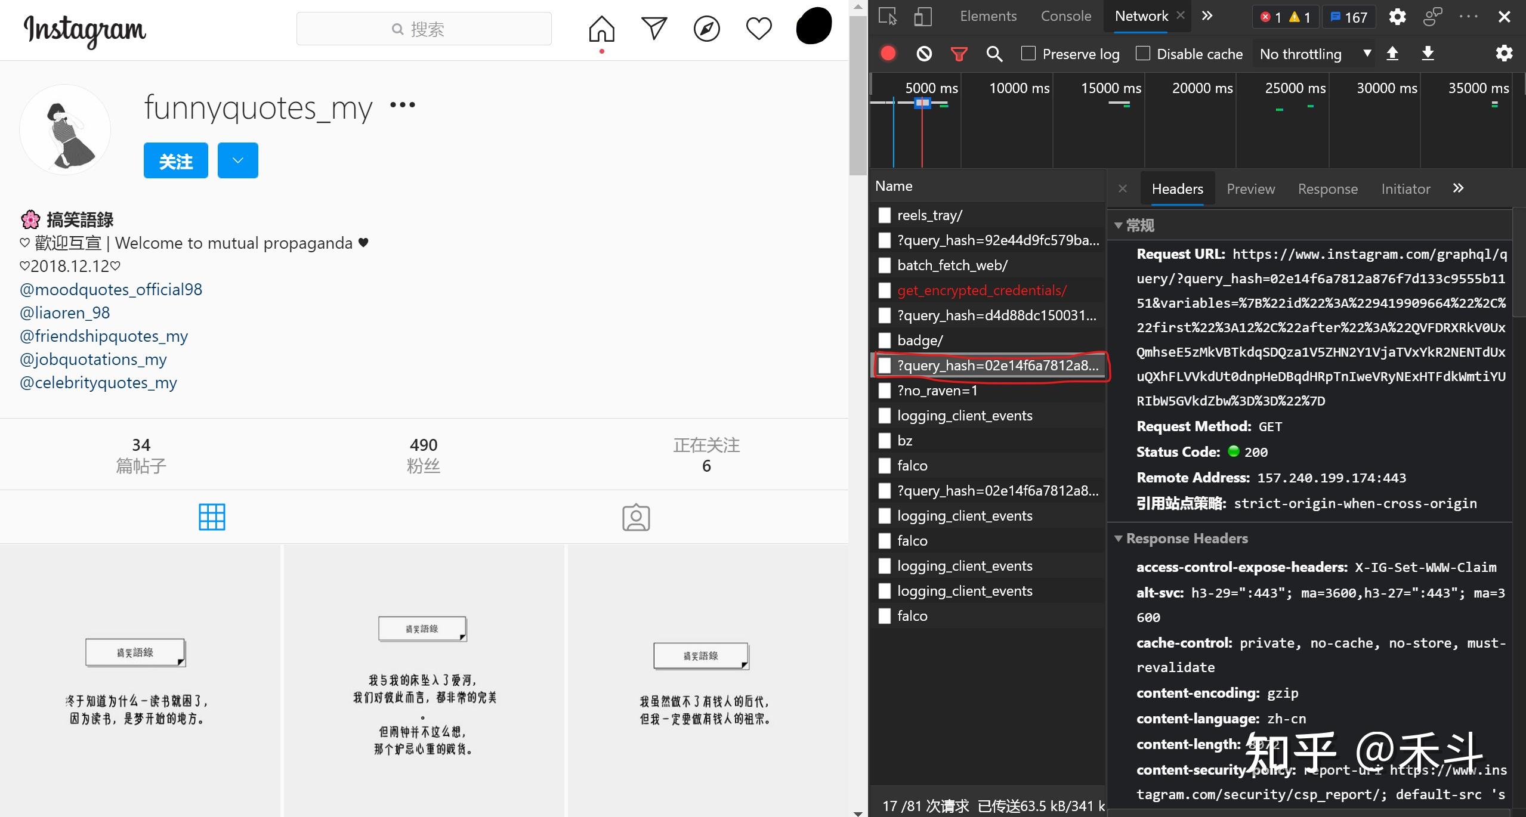Viewport: 1526px width, 817px height.
Task: Tick checkbox for get_encrypted_credentials/ request
Action: tap(885, 290)
